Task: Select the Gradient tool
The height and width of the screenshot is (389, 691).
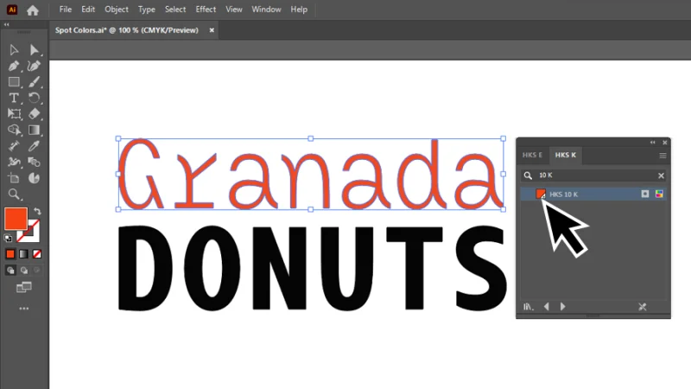Action: point(34,131)
